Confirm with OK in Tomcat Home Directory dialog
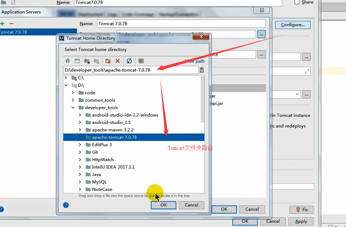This screenshot has width=346, height=227. click(164, 205)
